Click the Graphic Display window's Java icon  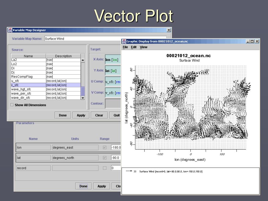tap(124, 41)
